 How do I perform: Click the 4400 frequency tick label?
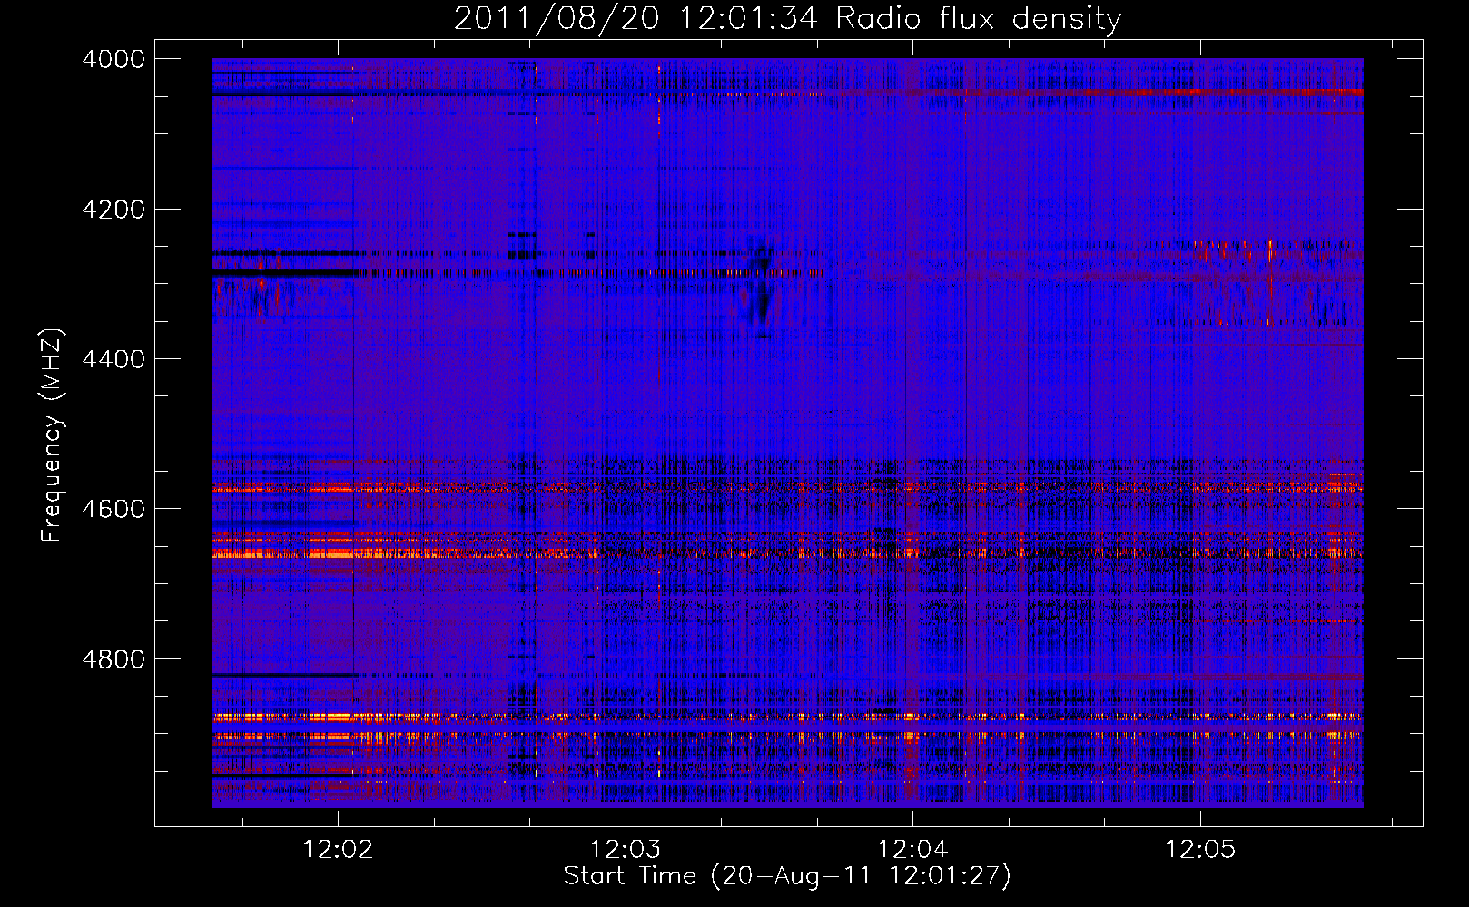pos(113,359)
